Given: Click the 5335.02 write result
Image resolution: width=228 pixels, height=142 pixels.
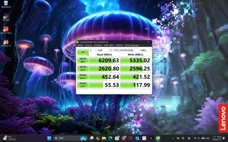Looking at the screenshot, I should click(x=136, y=60).
